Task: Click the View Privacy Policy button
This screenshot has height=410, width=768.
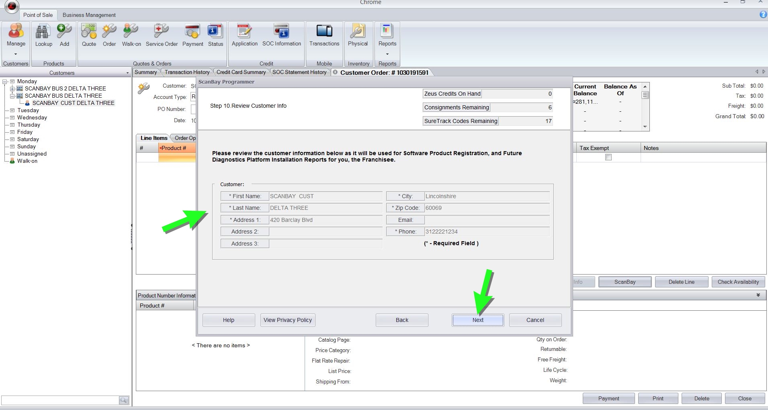Action: tap(287, 320)
